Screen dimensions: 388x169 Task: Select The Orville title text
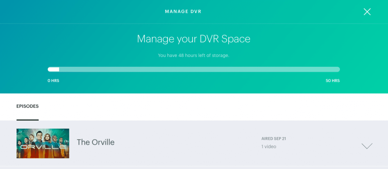point(95,142)
